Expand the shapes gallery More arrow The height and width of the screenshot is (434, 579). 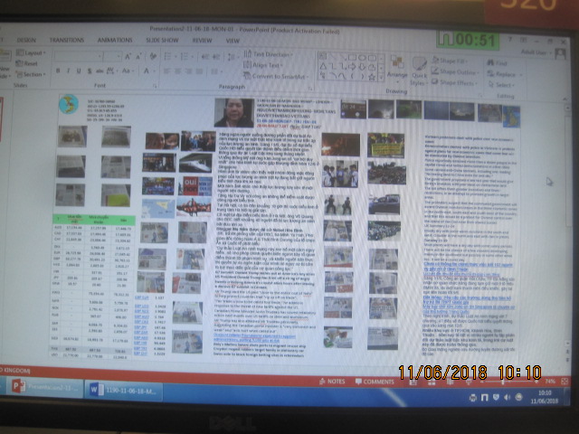pyautogui.click(x=381, y=78)
